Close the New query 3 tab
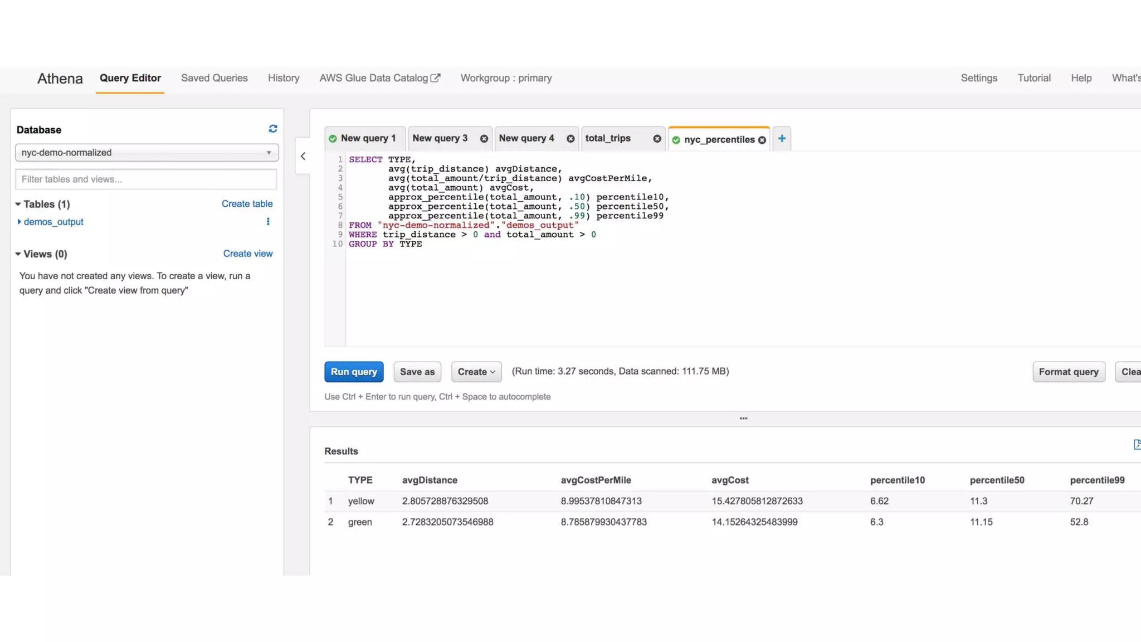Viewport: 1141px width, 642px height. (484, 139)
